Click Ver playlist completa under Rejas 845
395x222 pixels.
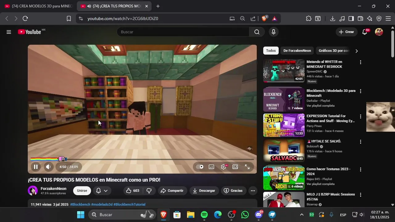pyautogui.click(x=321, y=184)
